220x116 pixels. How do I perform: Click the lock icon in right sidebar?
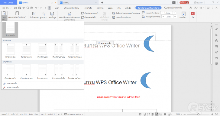tap(216, 41)
